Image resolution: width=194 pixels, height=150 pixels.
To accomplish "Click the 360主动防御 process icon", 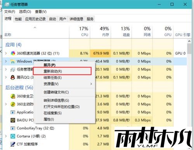I will [x=13, y=104].
